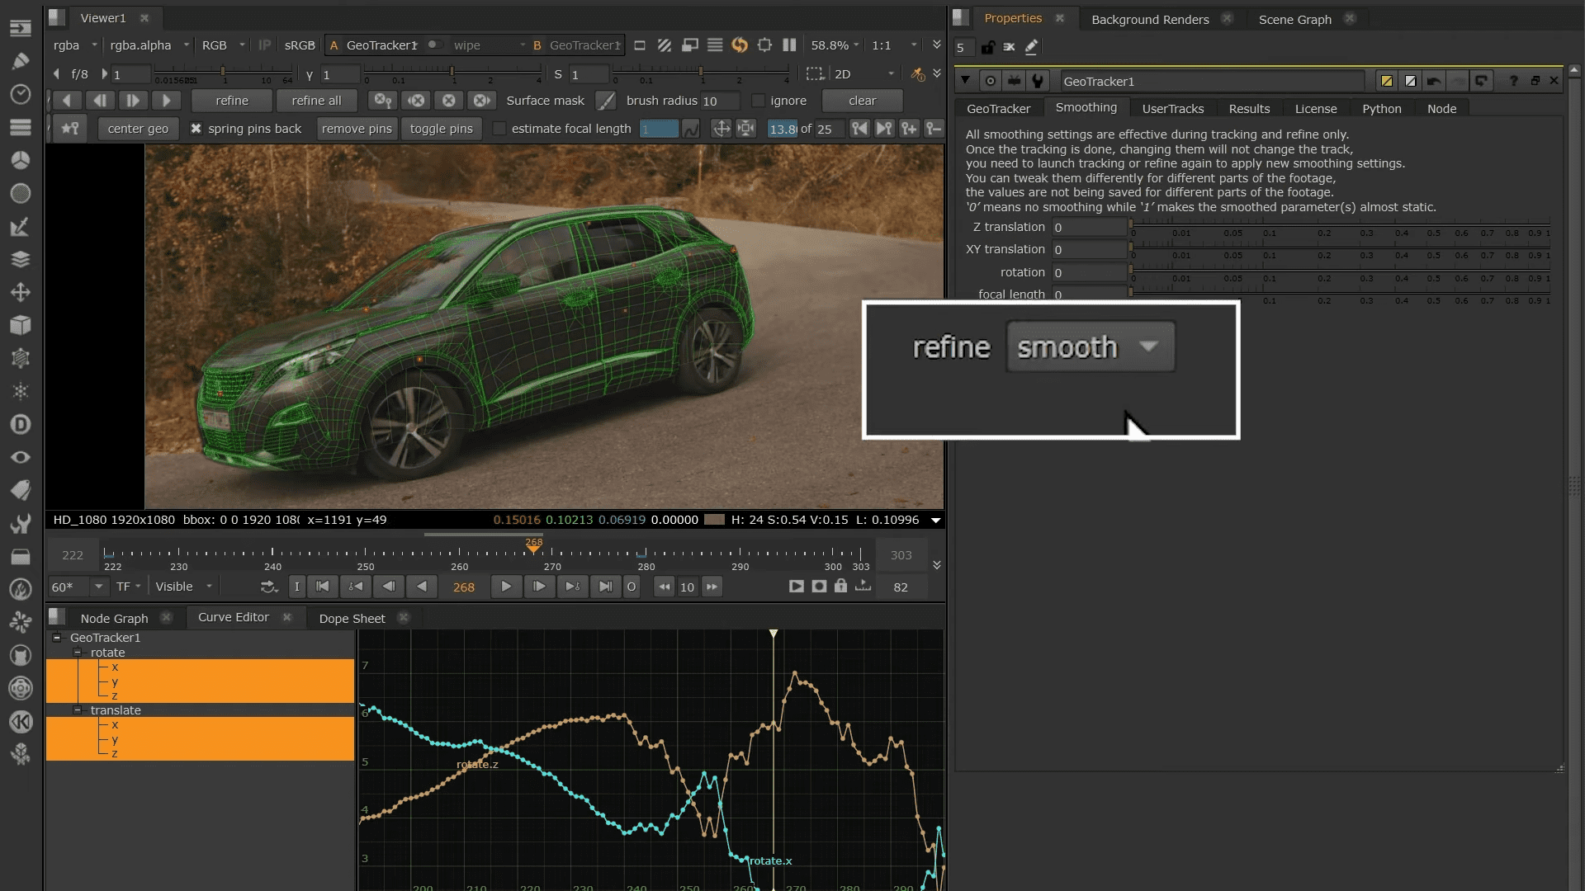Click the remove pins button
The height and width of the screenshot is (891, 1585).
pyautogui.click(x=357, y=129)
